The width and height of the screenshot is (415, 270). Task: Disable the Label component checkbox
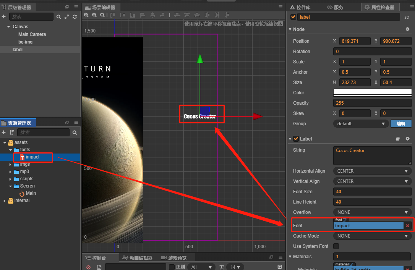pyautogui.click(x=296, y=139)
